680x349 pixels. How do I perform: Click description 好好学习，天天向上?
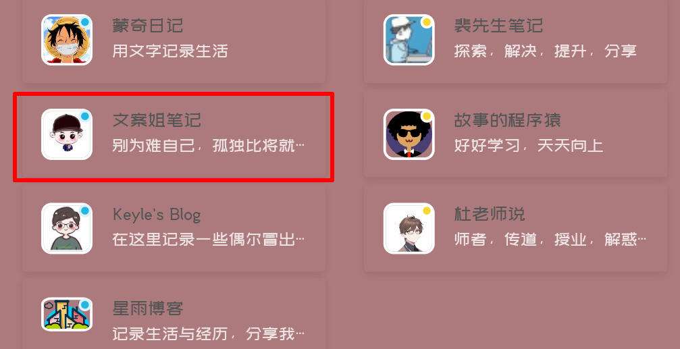pyautogui.click(x=529, y=146)
